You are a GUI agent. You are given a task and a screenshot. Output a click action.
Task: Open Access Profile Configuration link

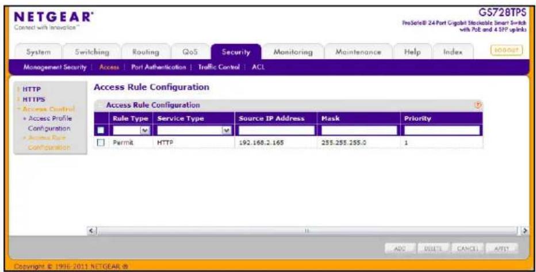click(49, 124)
